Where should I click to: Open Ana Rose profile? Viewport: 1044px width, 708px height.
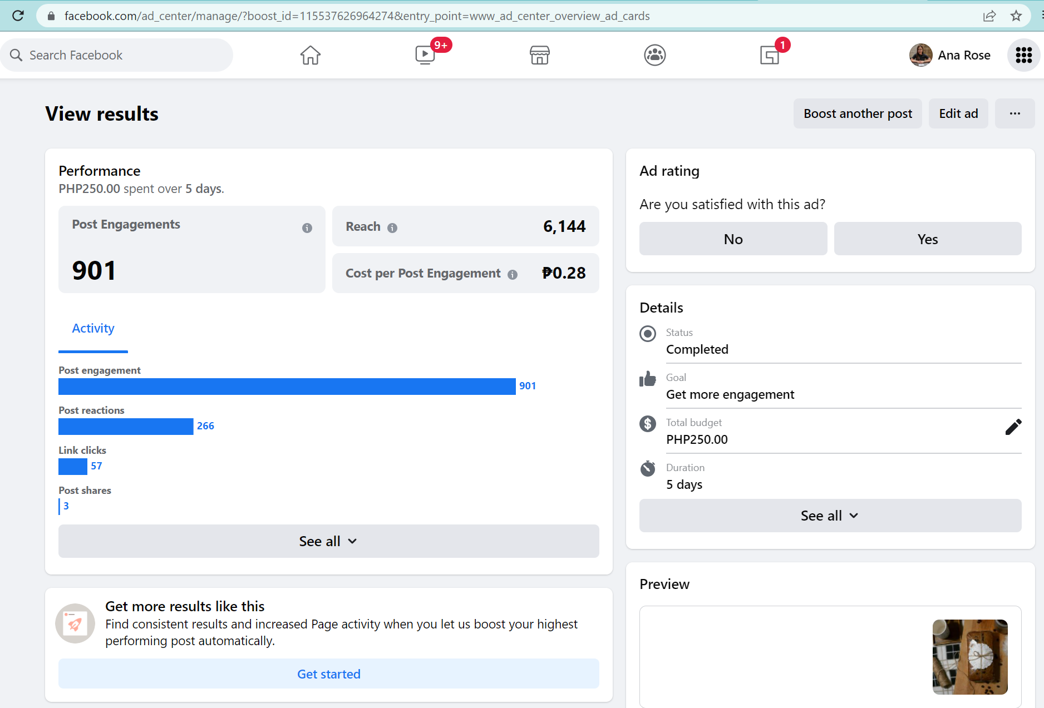tap(950, 55)
